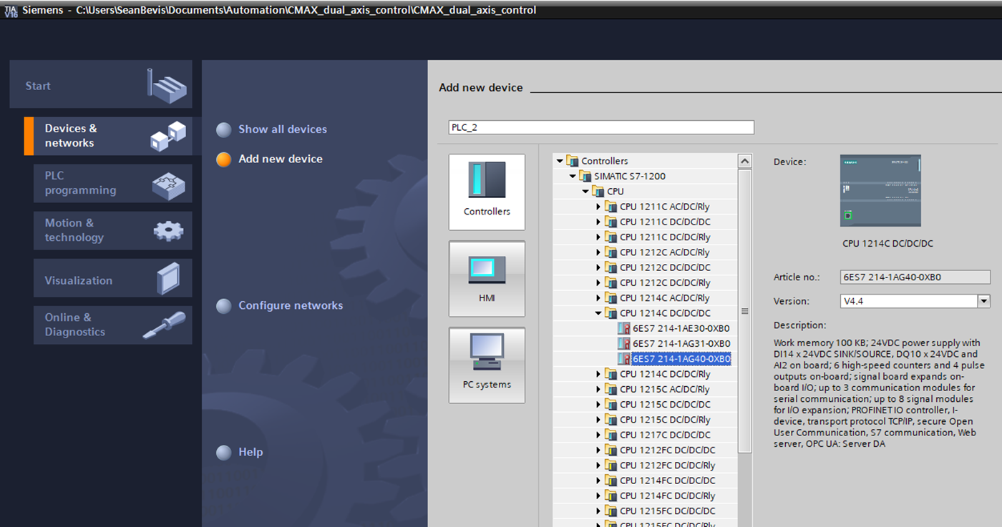Viewport: 1002px width, 527px height.
Task: Collapse the CPU 1214C DC/DC/DC node
Action: click(598, 313)
